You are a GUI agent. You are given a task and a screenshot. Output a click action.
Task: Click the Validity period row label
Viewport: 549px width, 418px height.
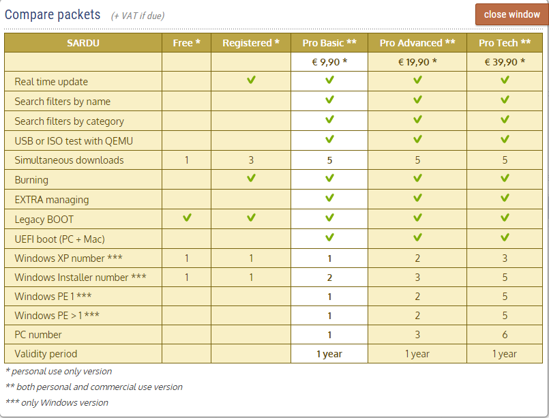point(46,354)
